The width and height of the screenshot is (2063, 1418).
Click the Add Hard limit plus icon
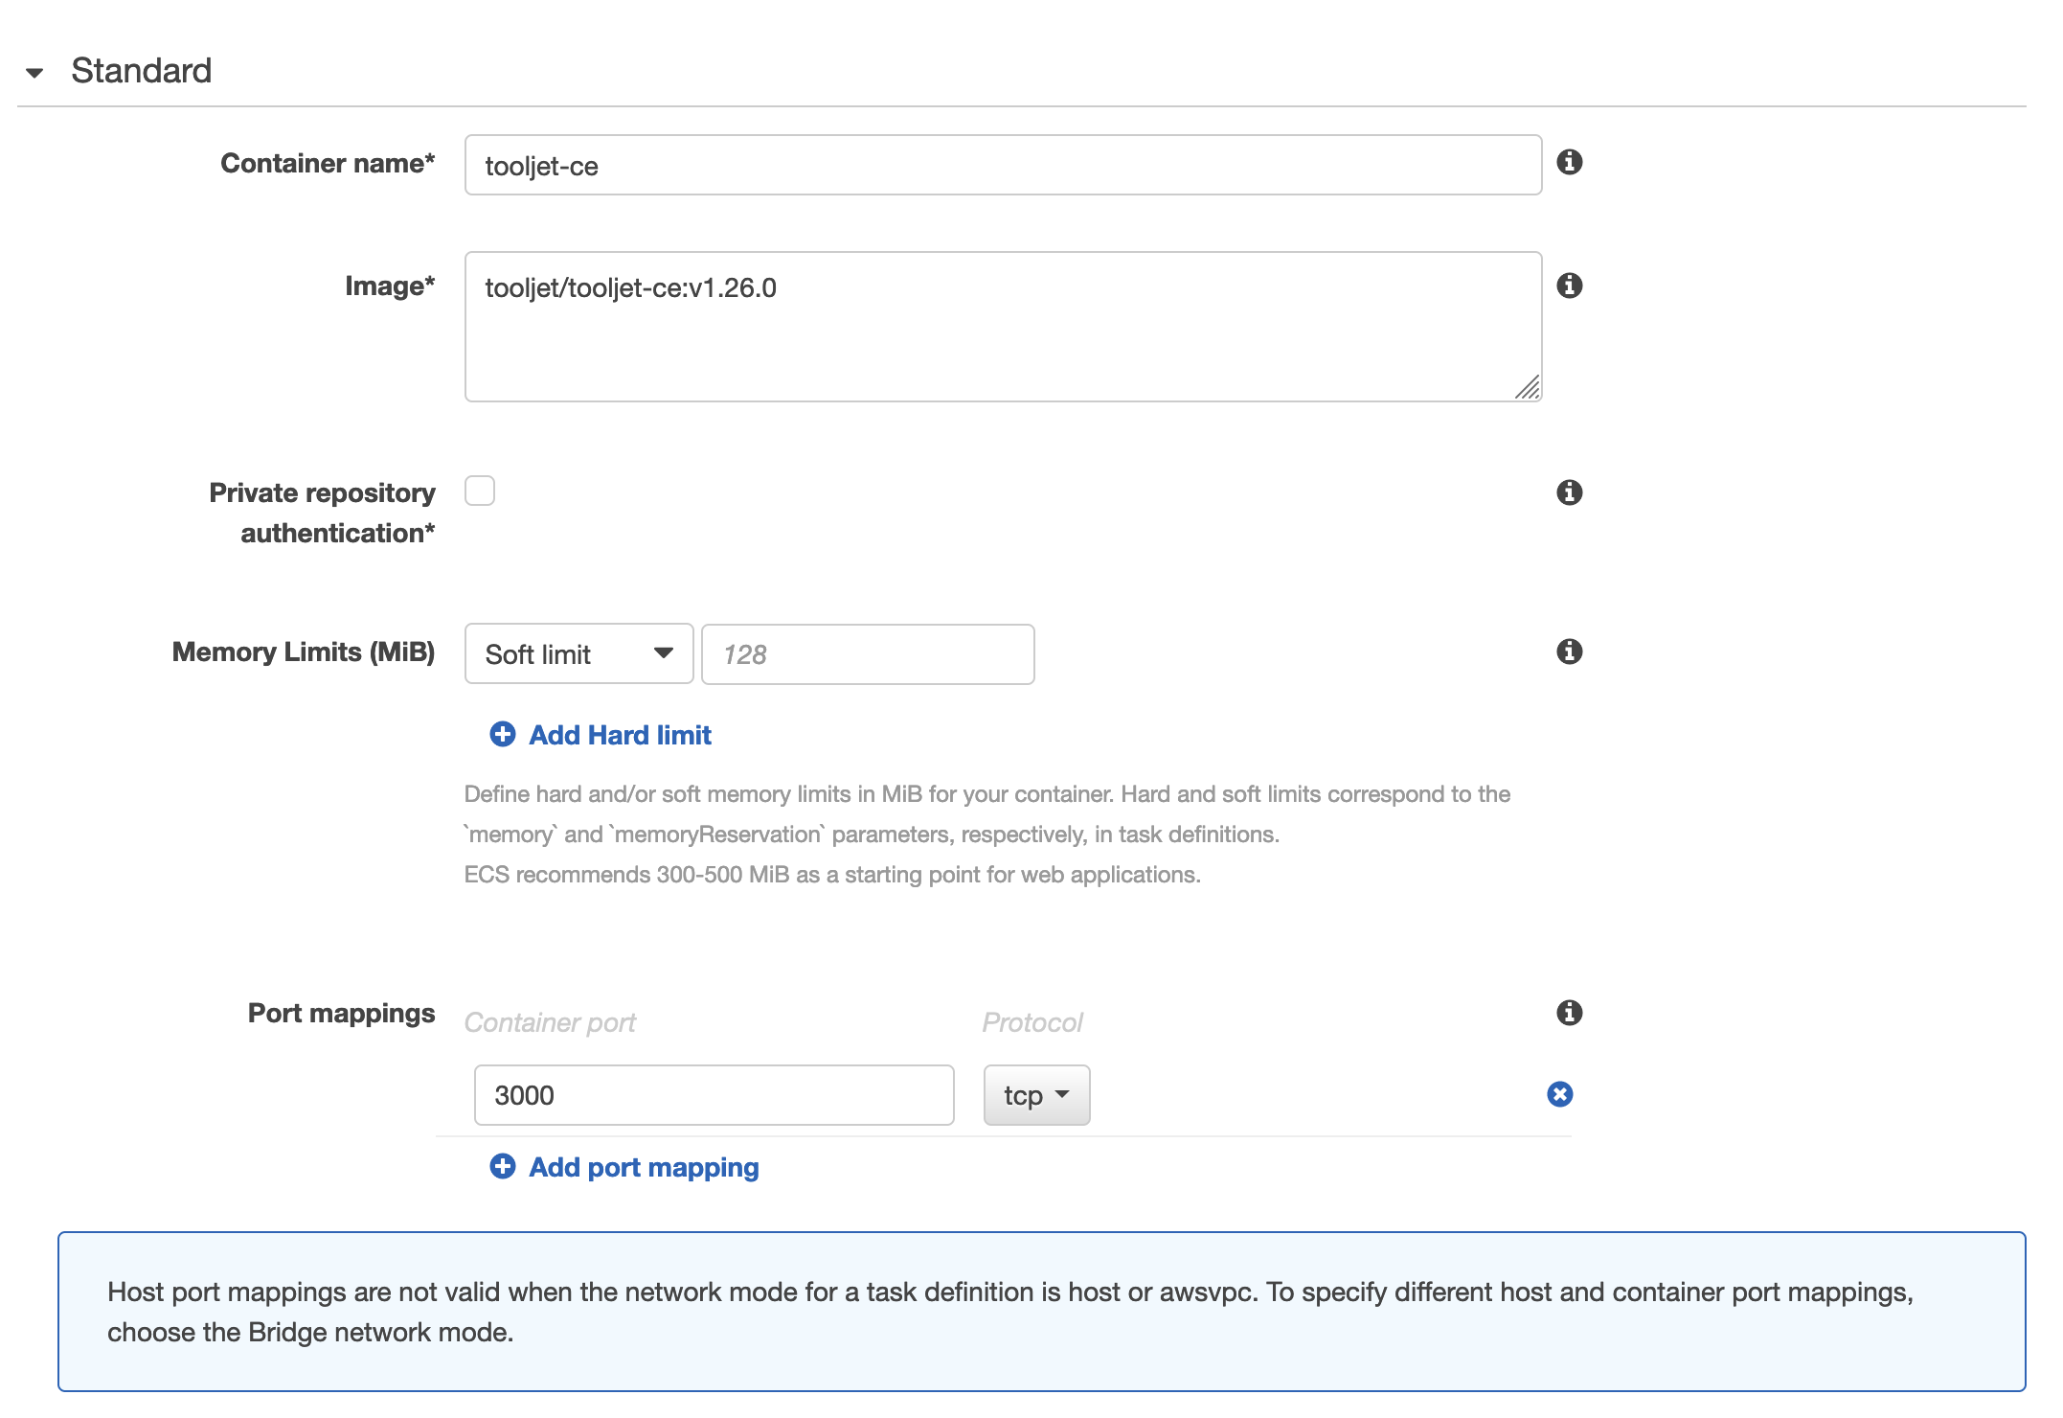(x=503, y=734)
